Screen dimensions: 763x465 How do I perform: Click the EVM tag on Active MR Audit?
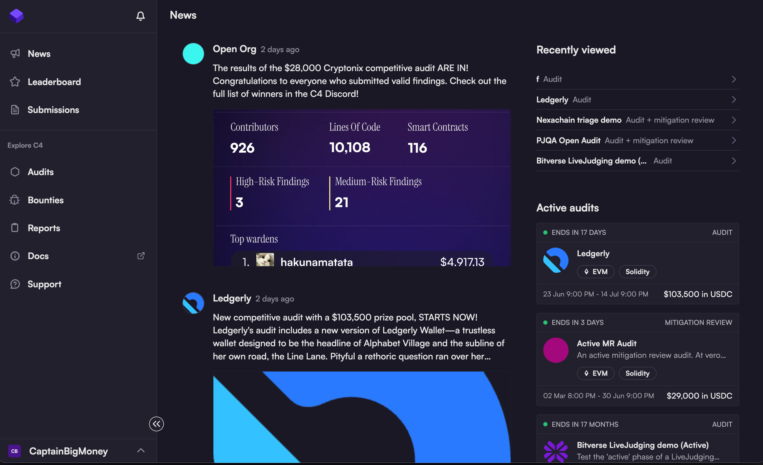tap(595, 373)
